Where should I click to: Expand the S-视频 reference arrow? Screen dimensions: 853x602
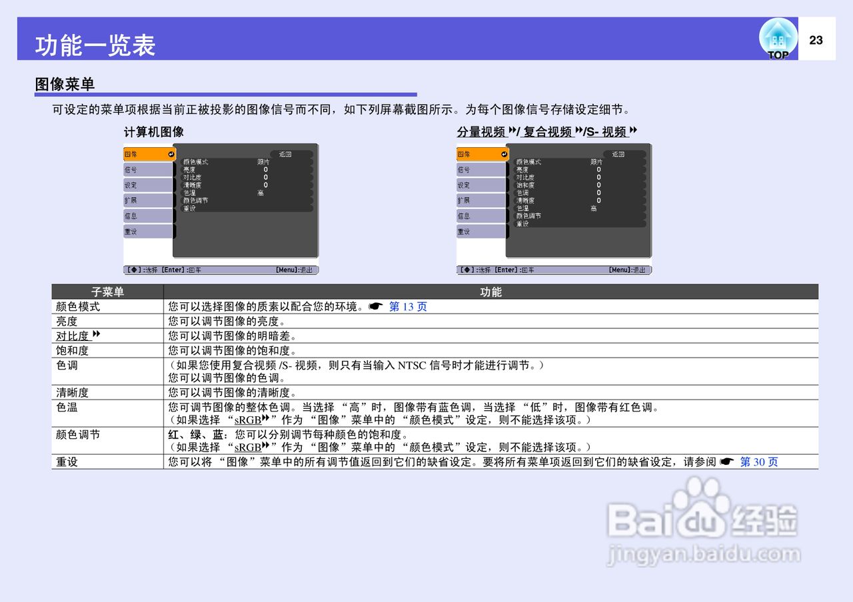point(632,131)
